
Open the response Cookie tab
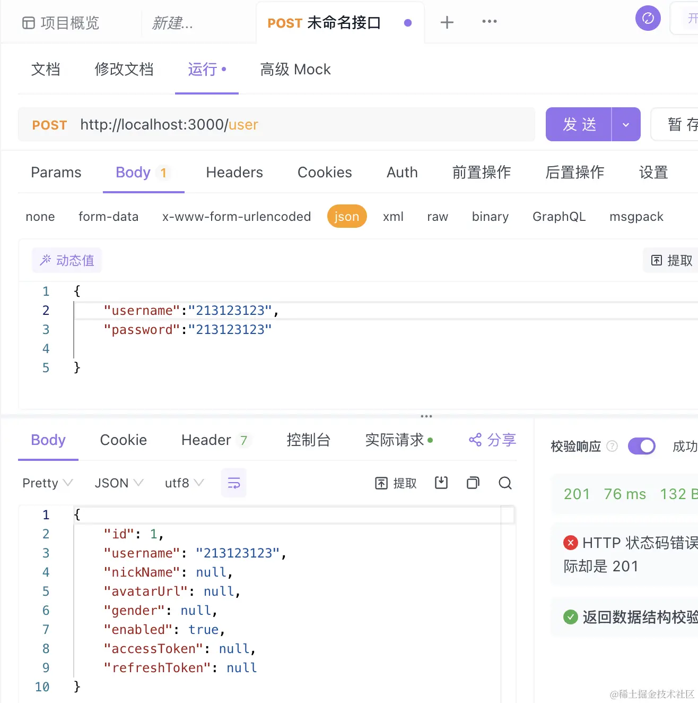point(124,440)
